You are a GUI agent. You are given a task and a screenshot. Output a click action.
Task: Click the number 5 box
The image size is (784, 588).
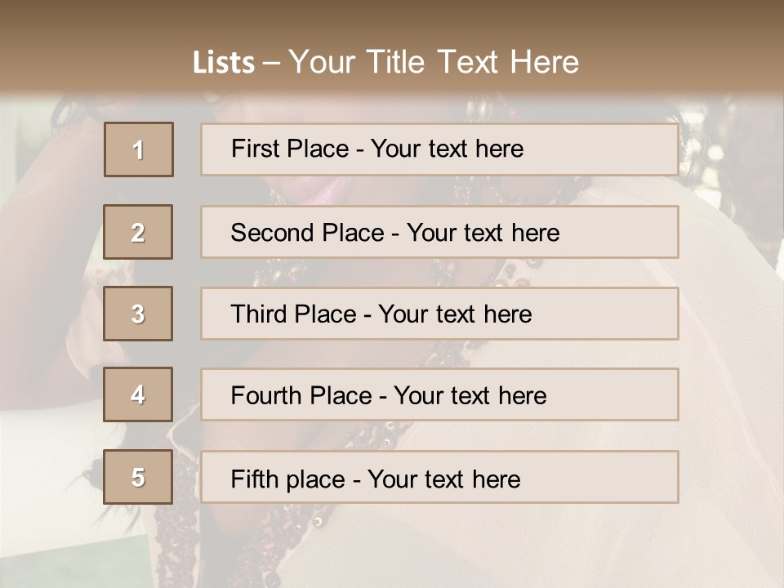(x=138, y=477)
